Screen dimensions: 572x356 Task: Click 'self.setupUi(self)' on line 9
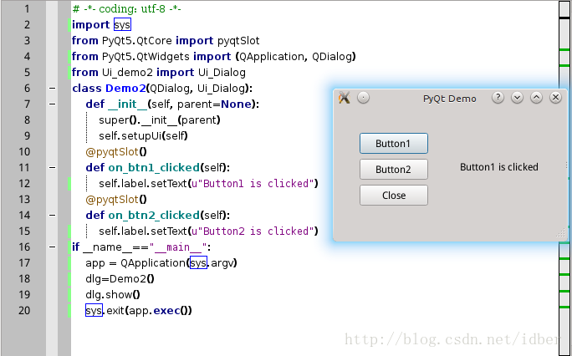143,136
